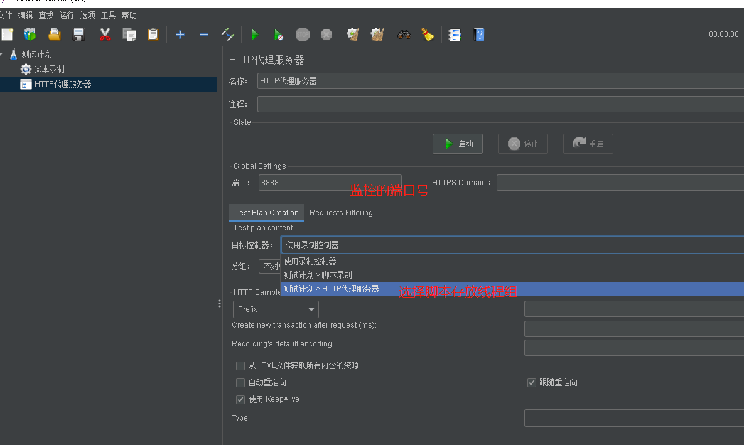Click the Create new transaction input field

634,329
